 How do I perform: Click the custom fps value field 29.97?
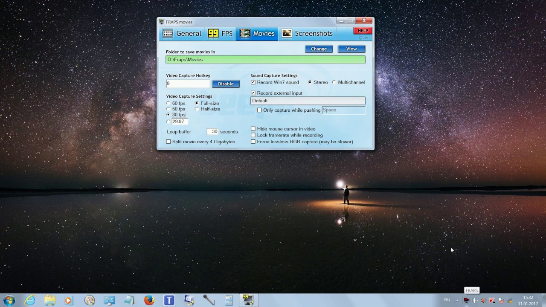click(180, 122)
